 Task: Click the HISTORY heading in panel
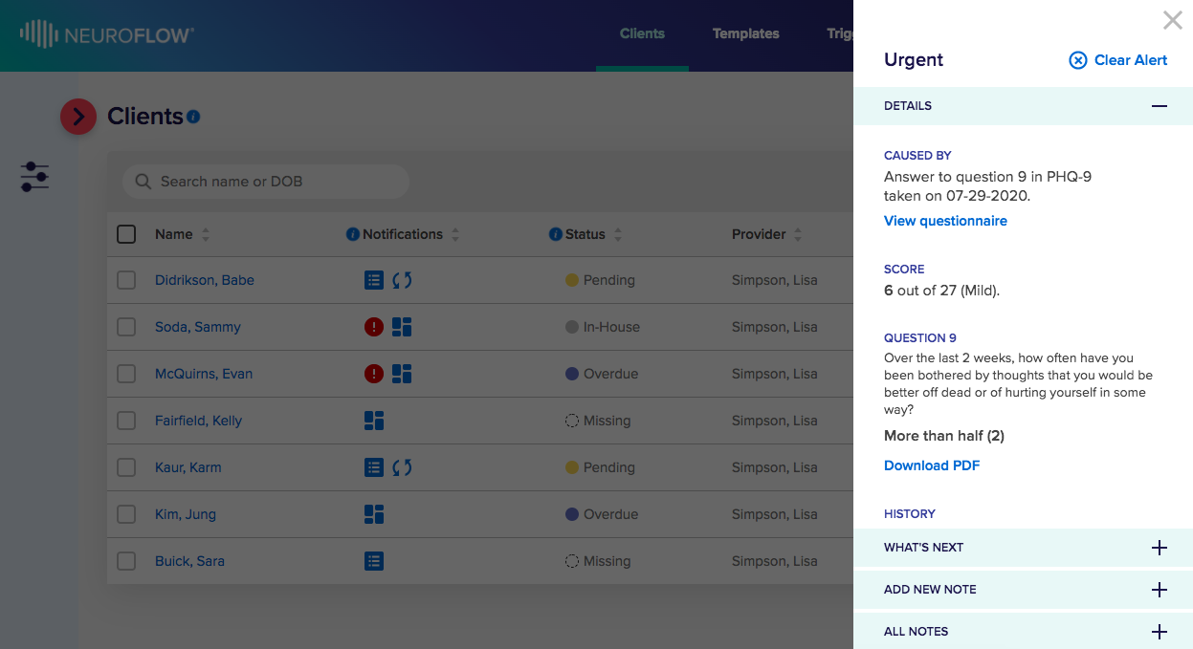910,514
